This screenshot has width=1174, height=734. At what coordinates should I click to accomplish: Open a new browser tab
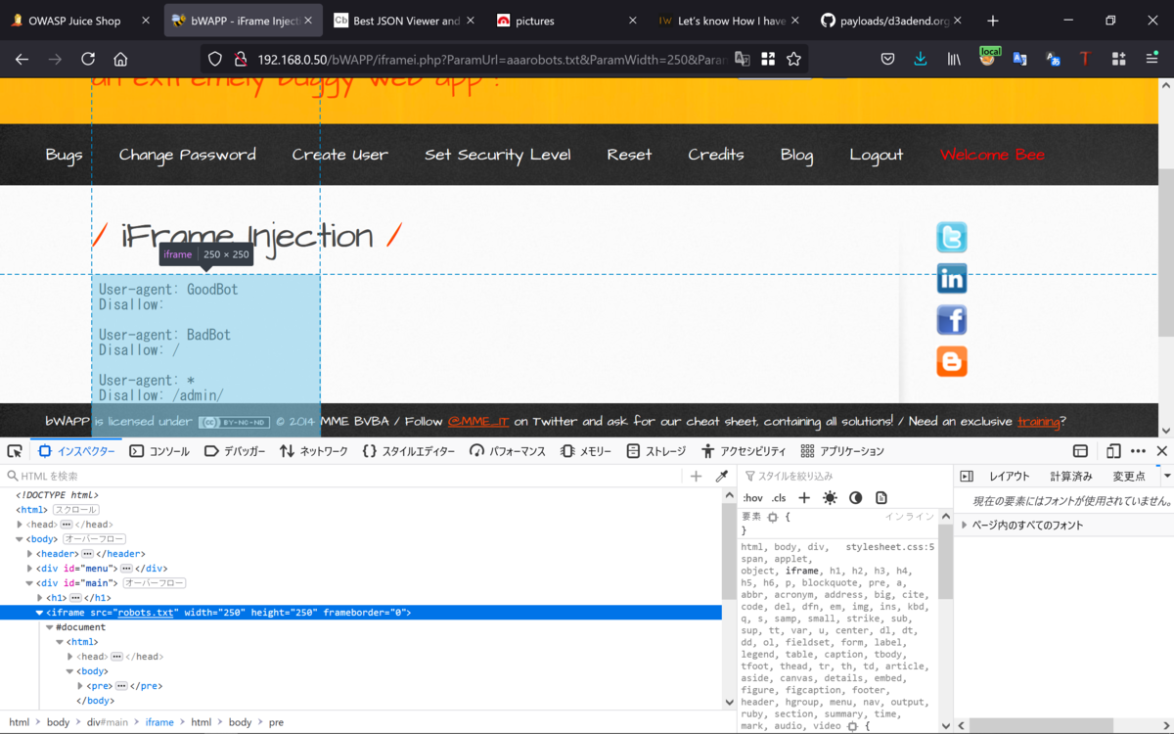point(993,21)
